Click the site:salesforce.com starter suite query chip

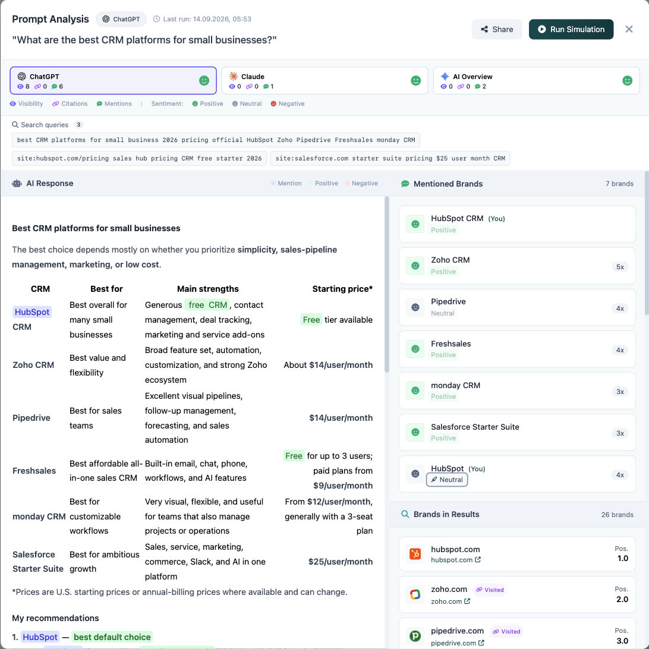(390, 158)
